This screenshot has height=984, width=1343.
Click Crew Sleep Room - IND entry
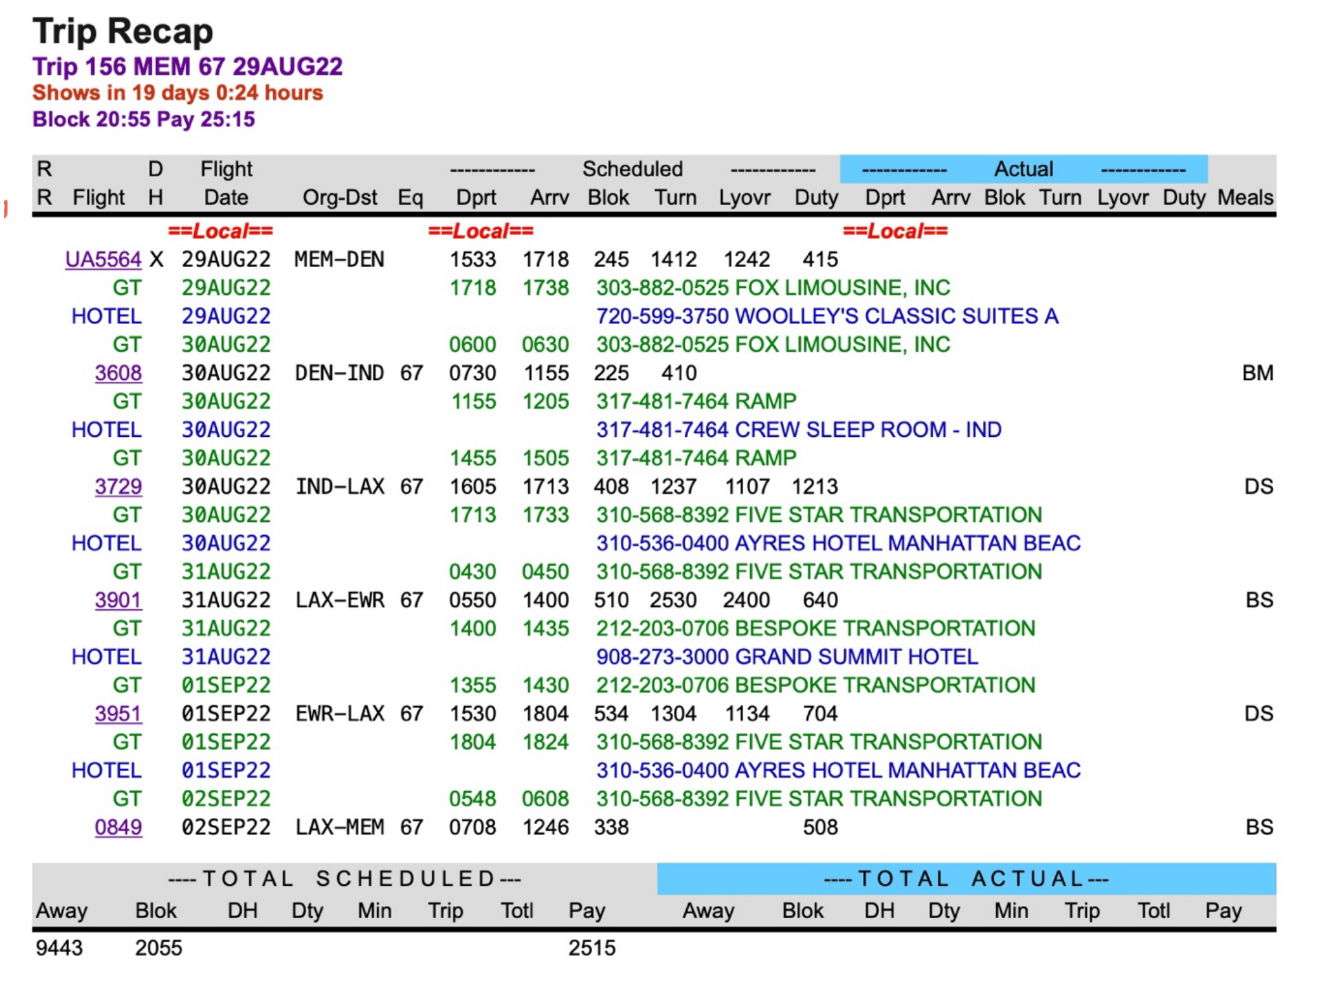798,430
